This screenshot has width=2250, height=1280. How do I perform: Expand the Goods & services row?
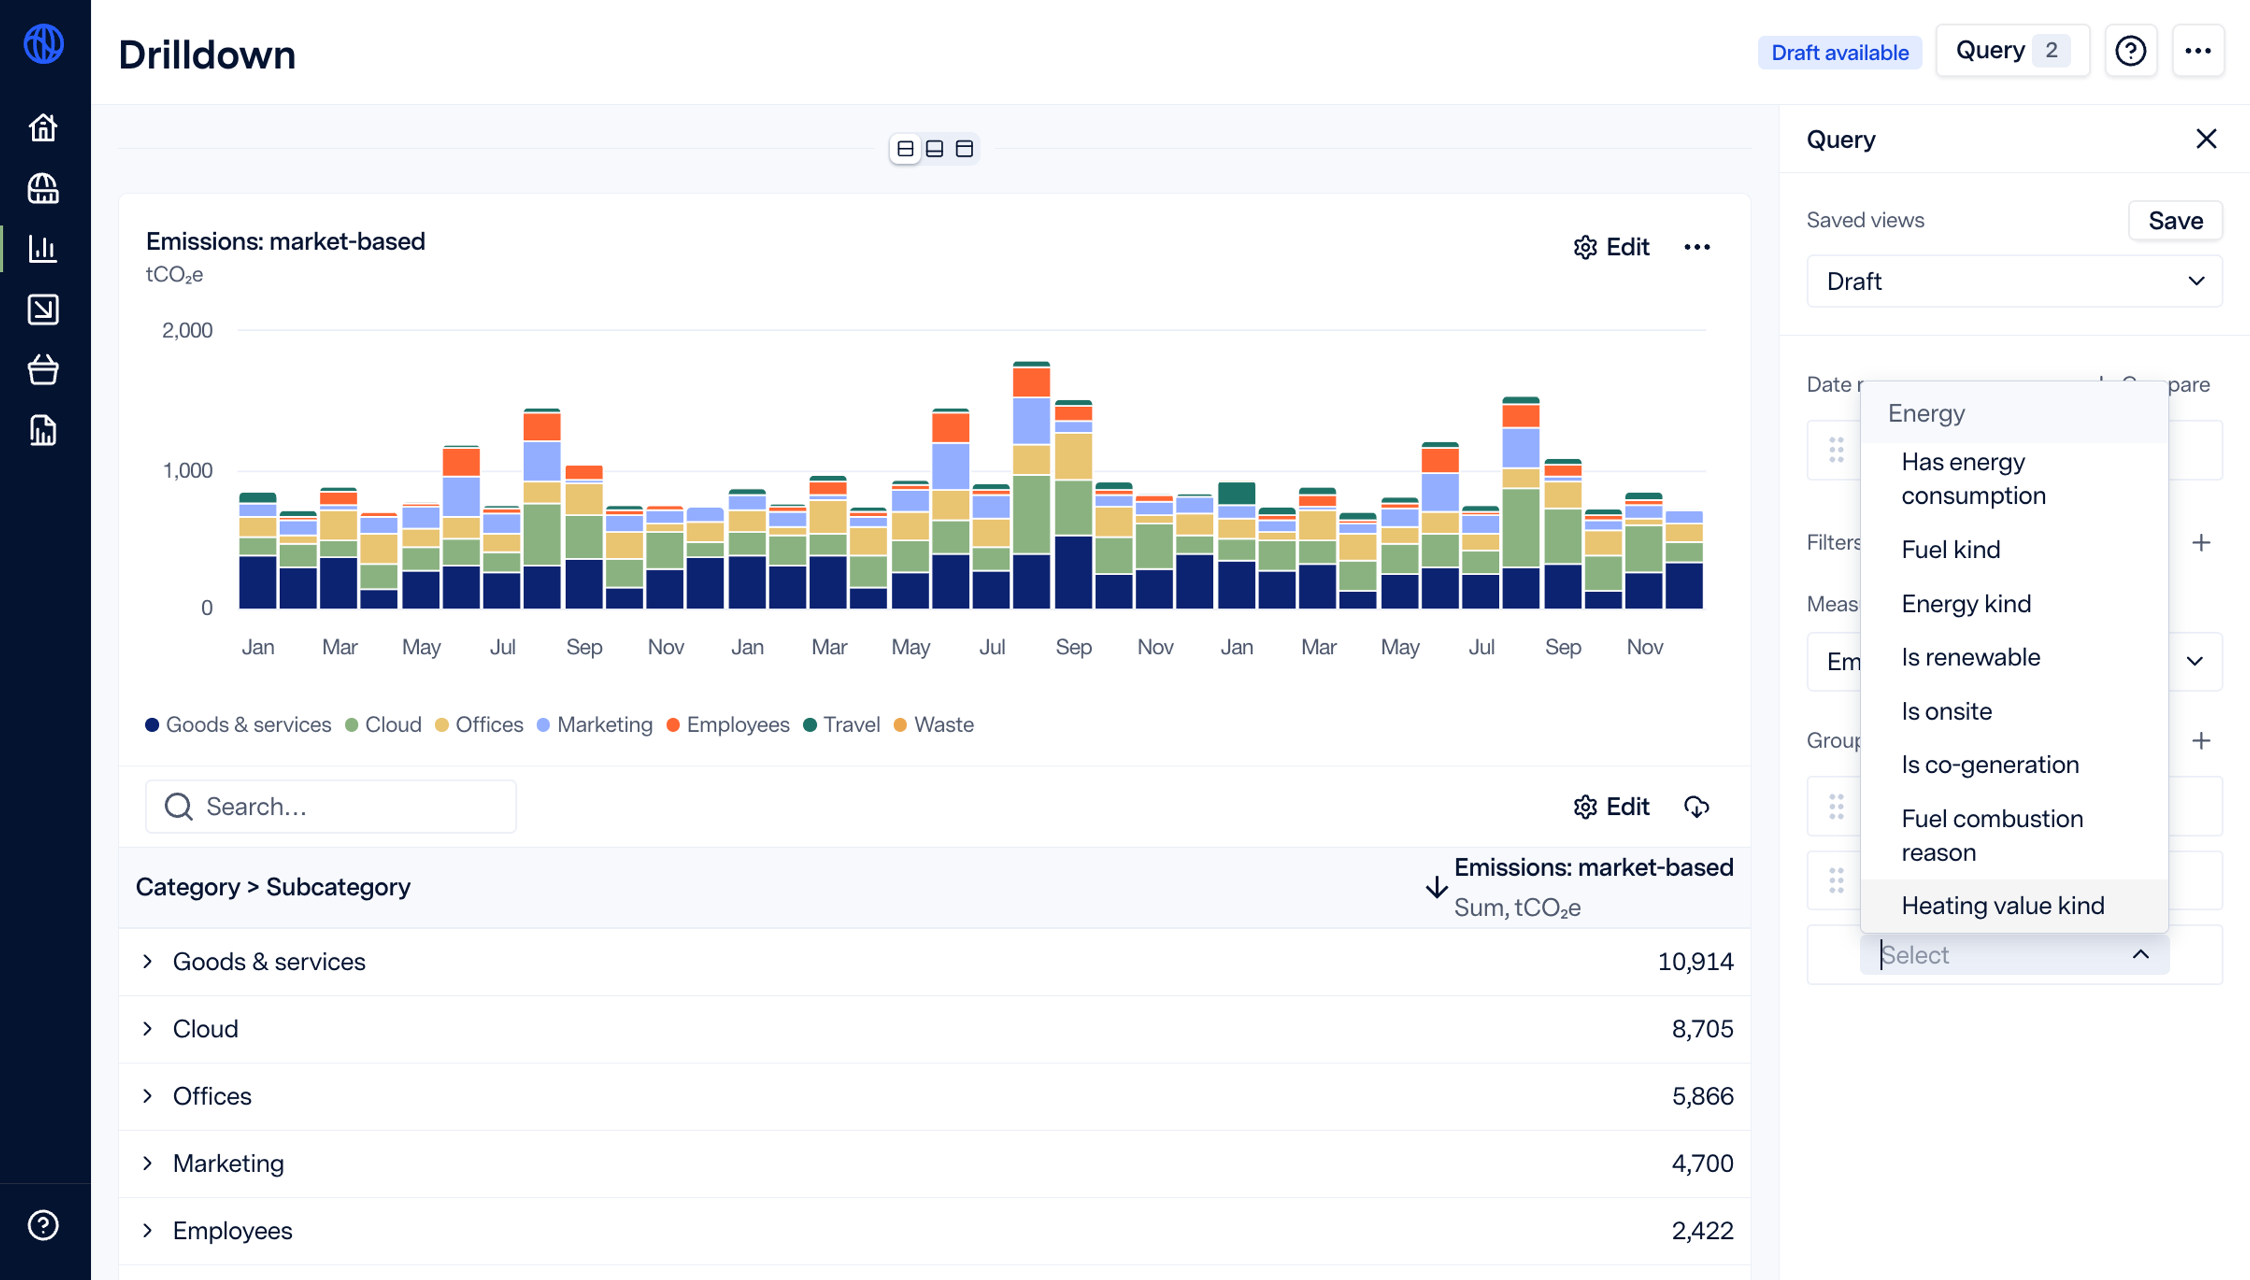pos(148,961)
